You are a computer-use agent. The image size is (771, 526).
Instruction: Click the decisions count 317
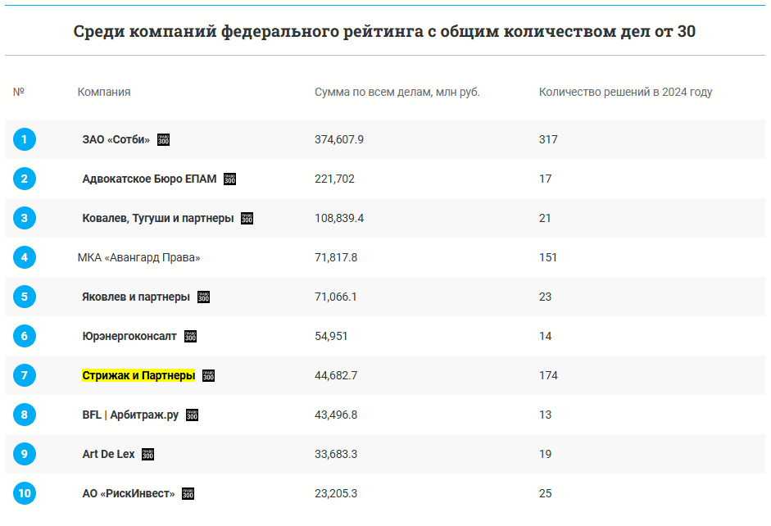click(548, 139)
